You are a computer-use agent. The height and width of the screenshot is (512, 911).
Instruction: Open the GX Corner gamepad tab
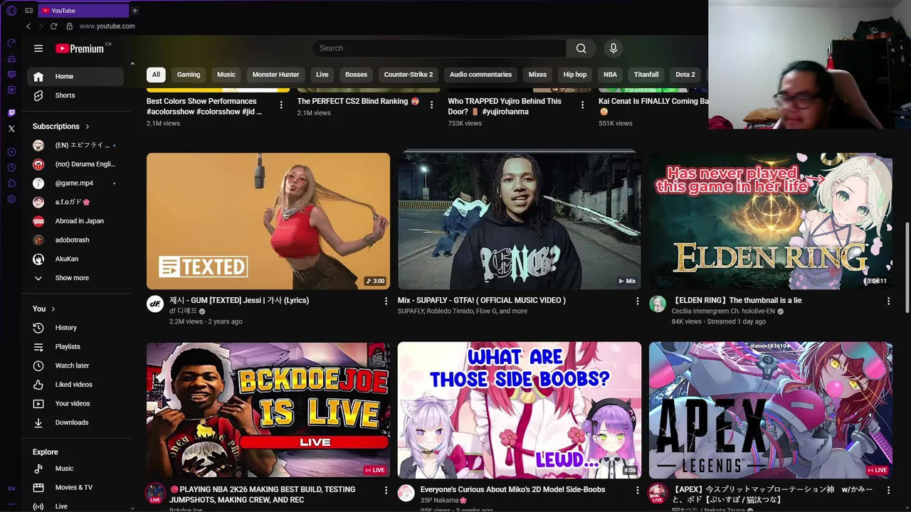coord(28,11)
